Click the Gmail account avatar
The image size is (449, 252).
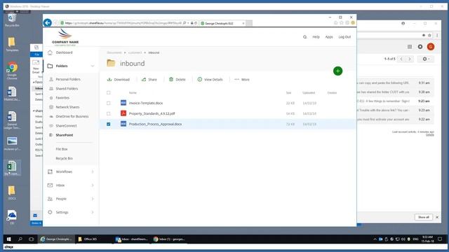tap(431, 47)
